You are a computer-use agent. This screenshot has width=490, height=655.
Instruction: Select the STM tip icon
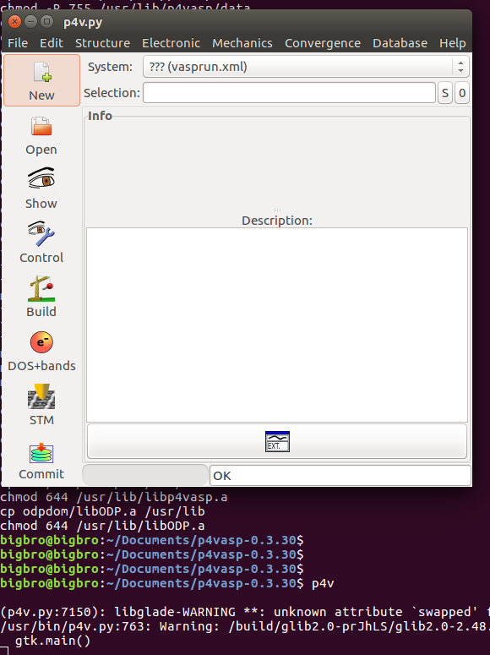point(41,396)
